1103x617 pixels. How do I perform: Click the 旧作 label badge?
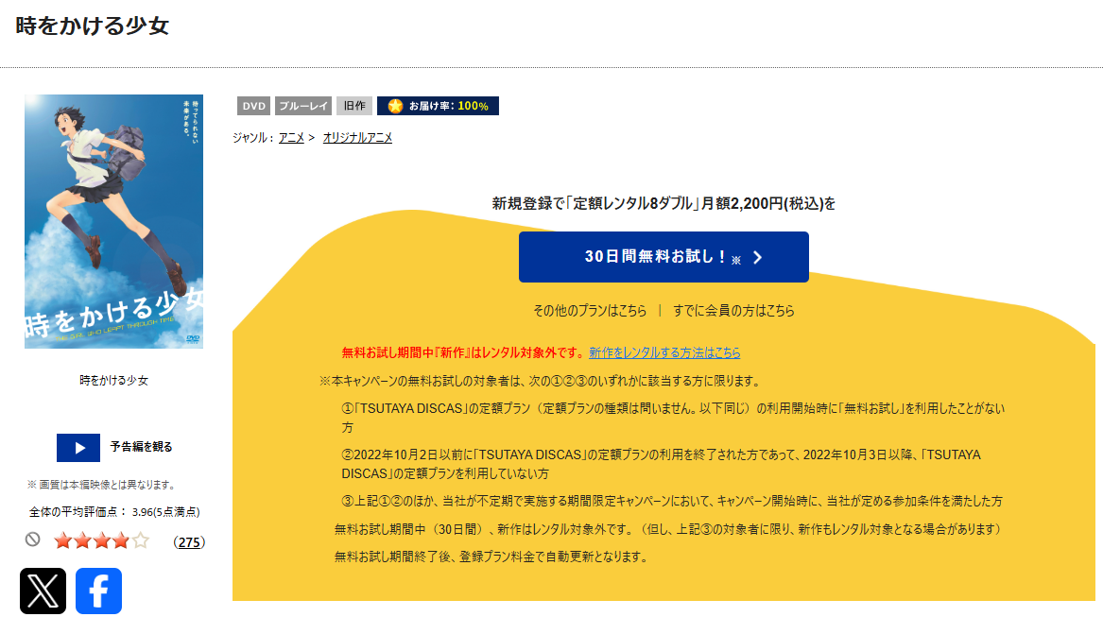tap(353, 106)
